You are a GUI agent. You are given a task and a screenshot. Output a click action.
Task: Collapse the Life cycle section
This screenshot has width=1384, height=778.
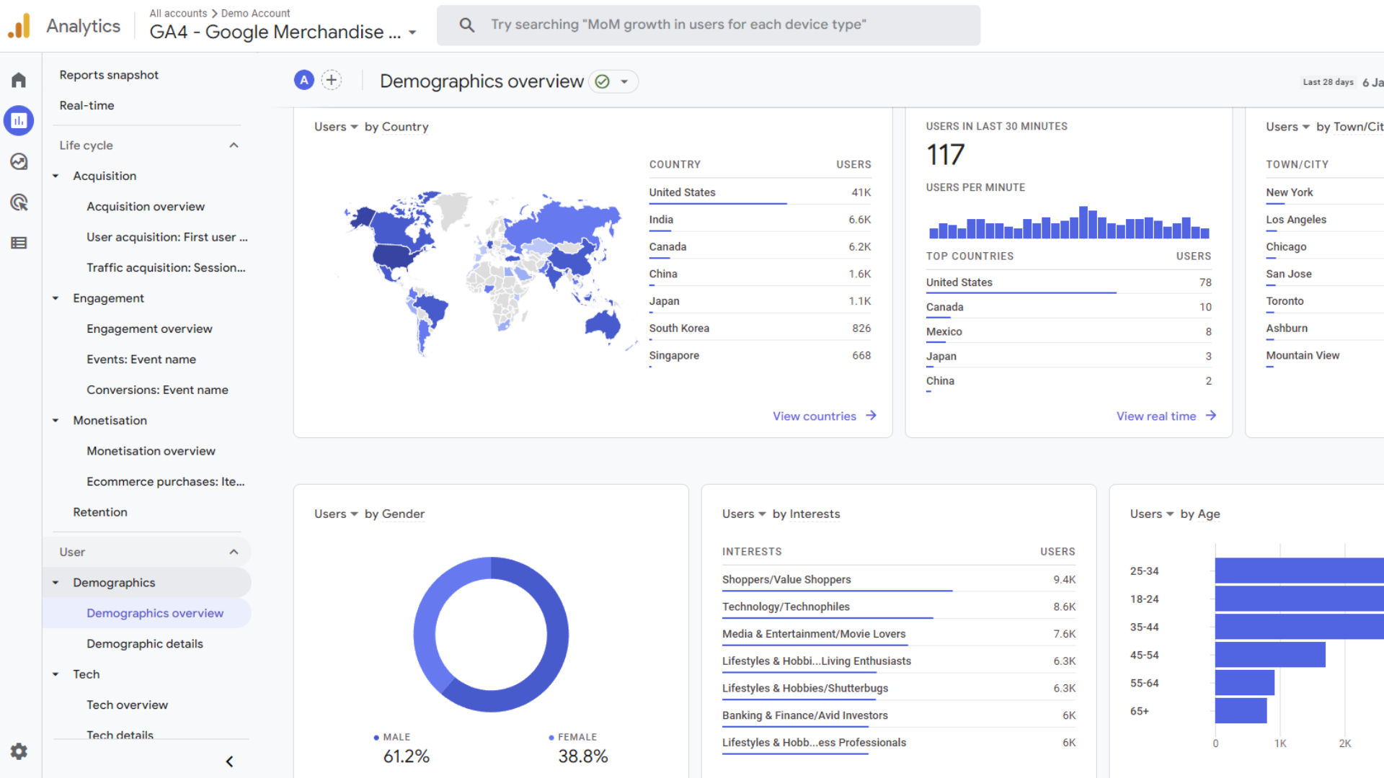tap(234, 146)
